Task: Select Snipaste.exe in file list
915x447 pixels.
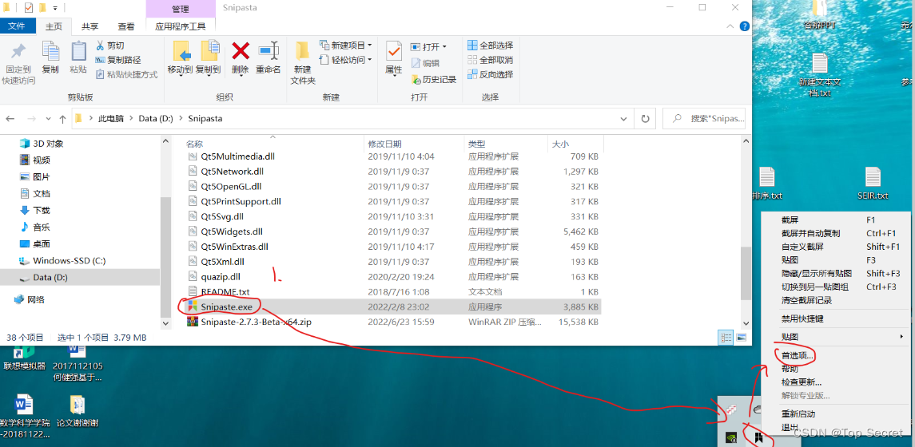Action: (x=225, y=307)
